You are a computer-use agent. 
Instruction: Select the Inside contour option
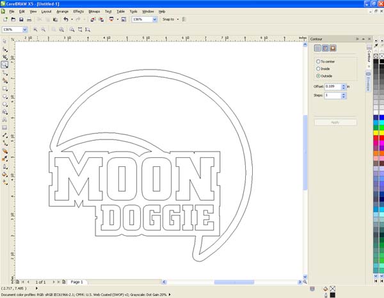318,69
